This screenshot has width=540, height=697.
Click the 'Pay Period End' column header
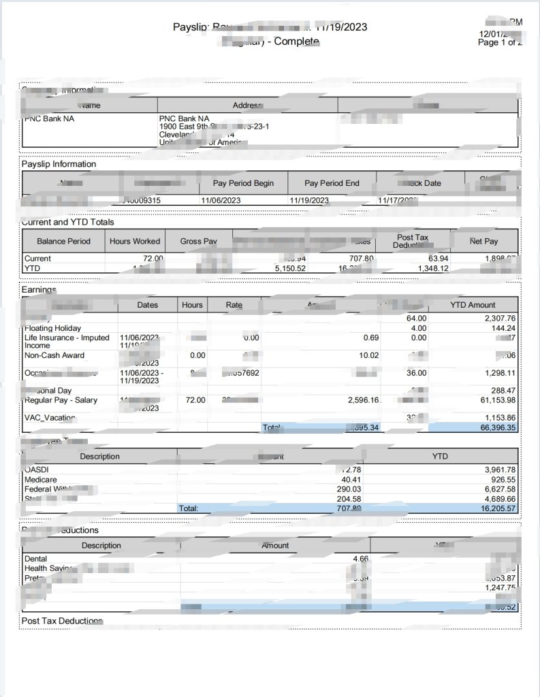[332, 183]
